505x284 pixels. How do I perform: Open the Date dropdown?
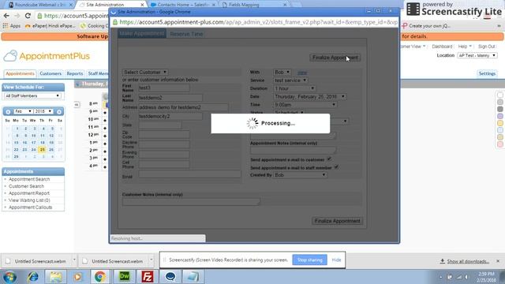(310, 96)
